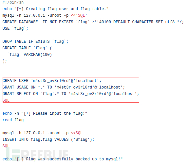The width and height of the screenshot is (188, 163).
Task: Click the closing ); of the table definition
Action: coord(5,61)
